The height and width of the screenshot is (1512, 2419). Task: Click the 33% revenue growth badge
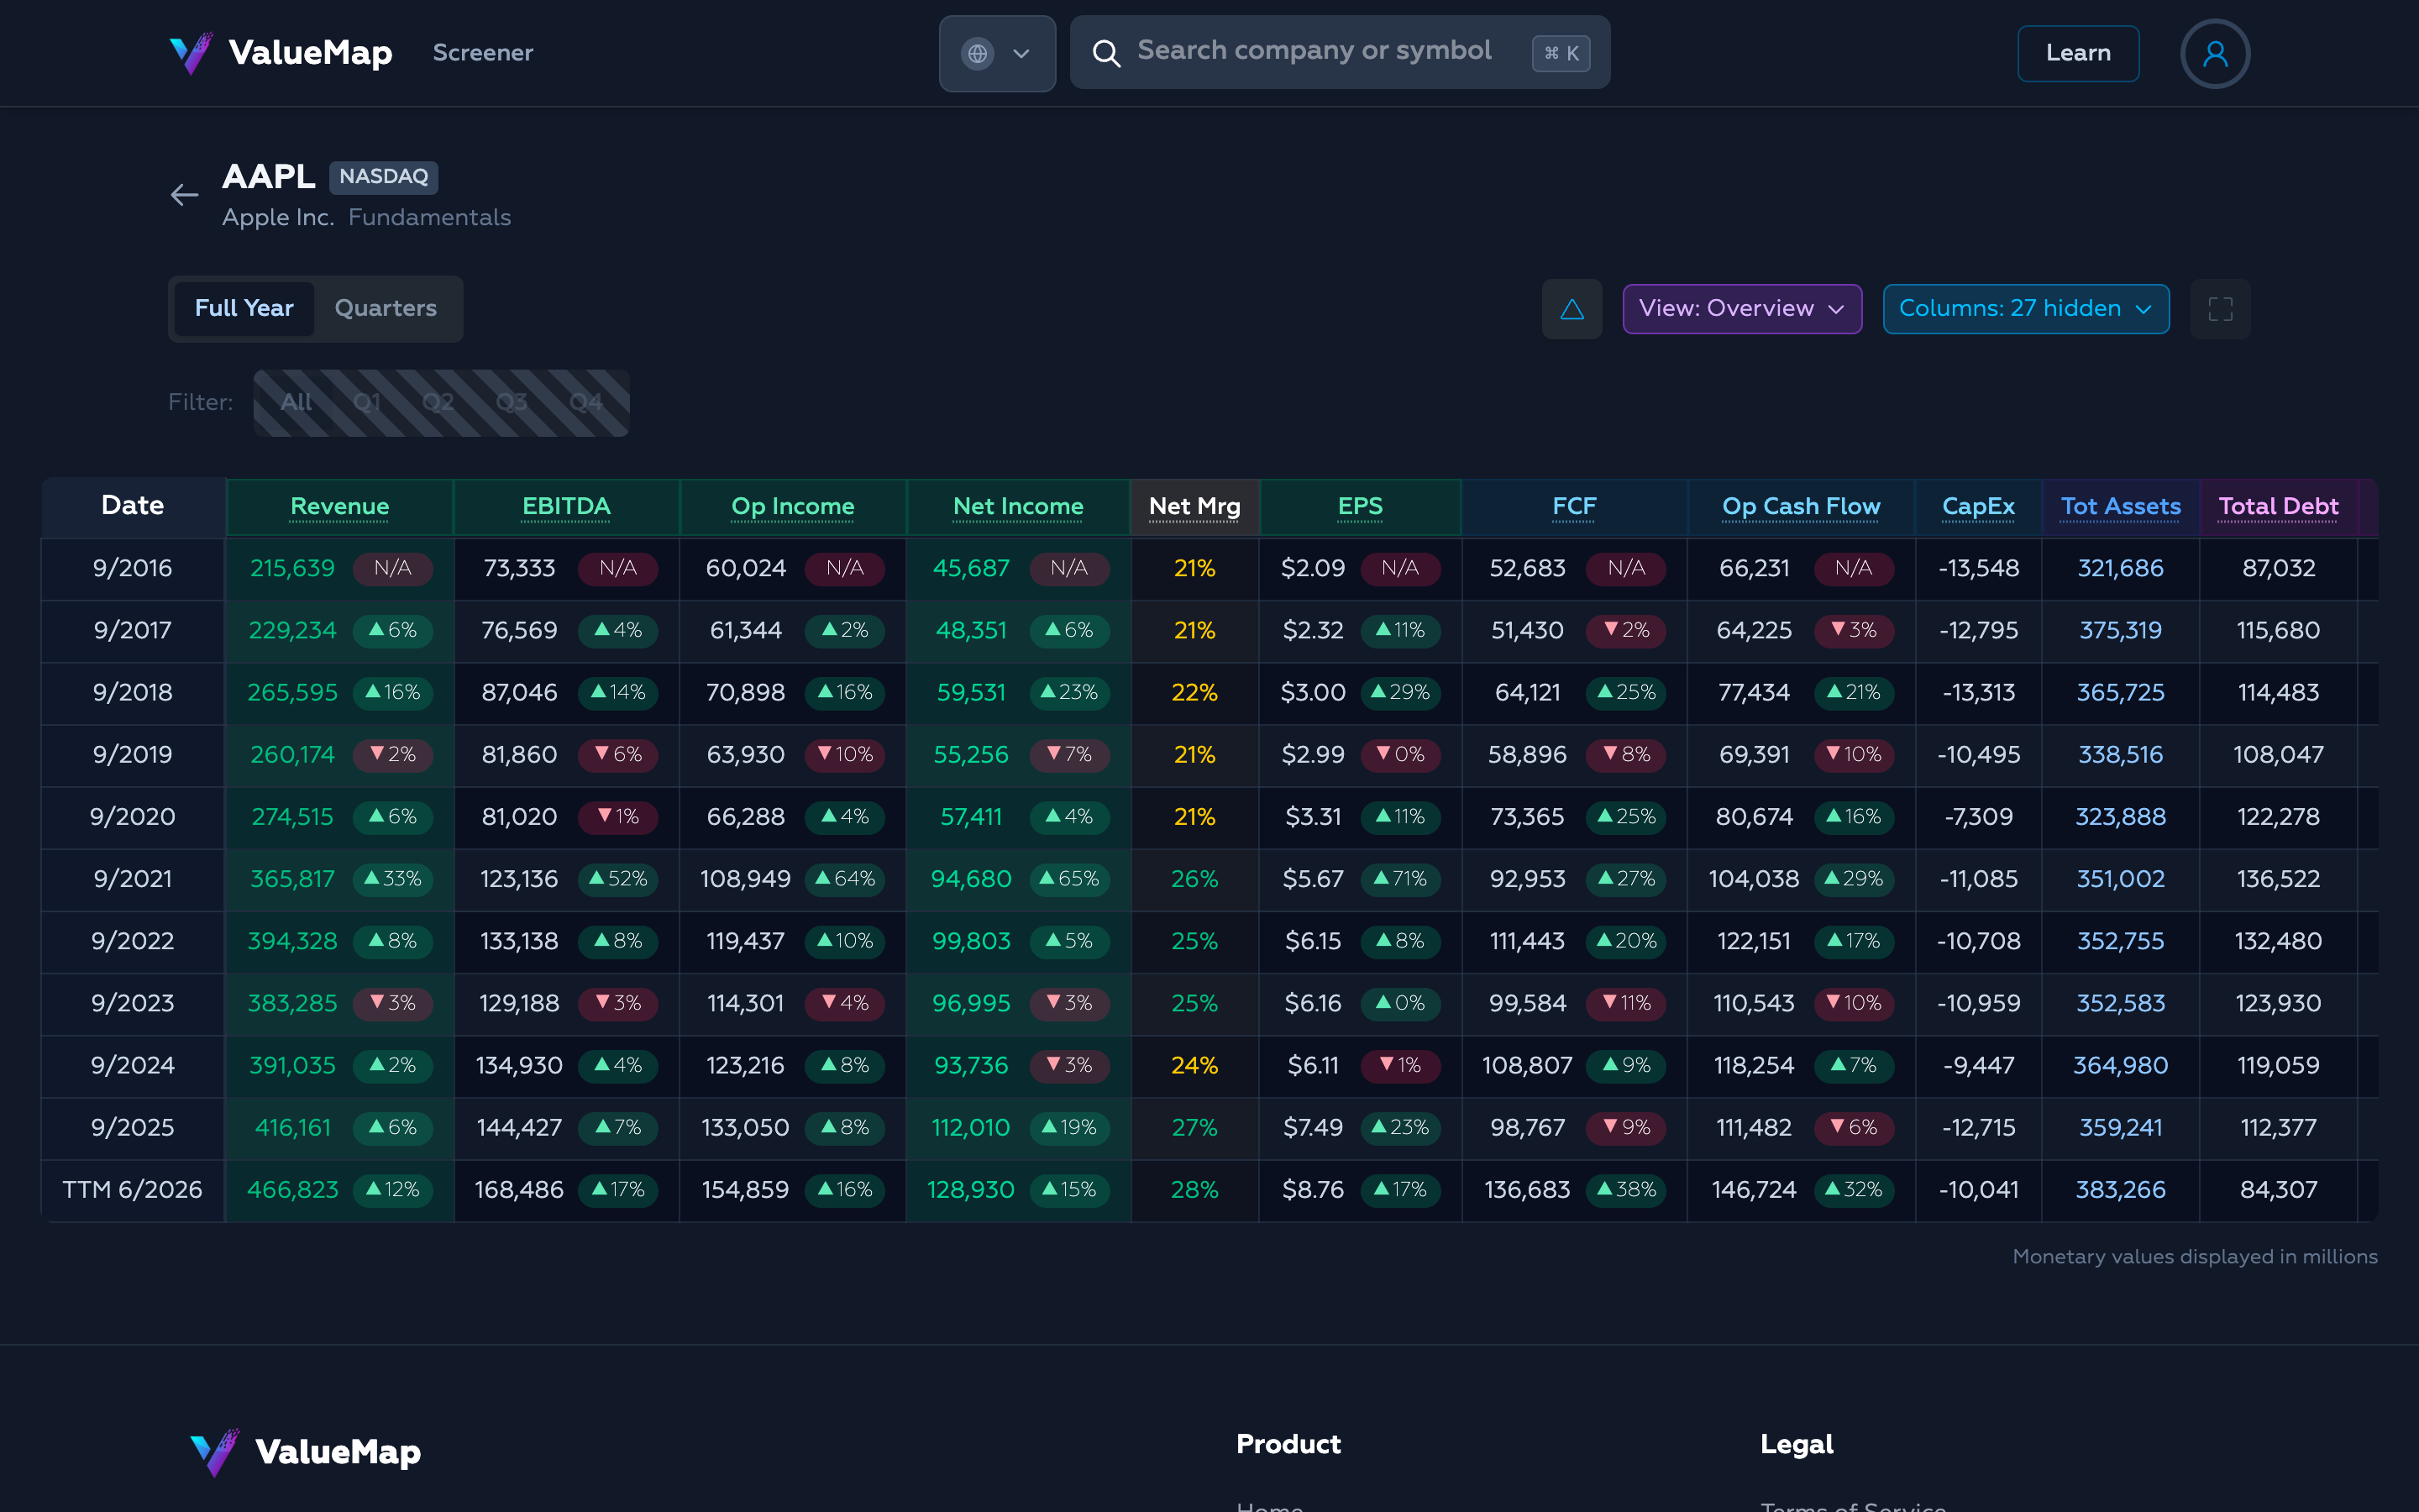click(393, 879)
